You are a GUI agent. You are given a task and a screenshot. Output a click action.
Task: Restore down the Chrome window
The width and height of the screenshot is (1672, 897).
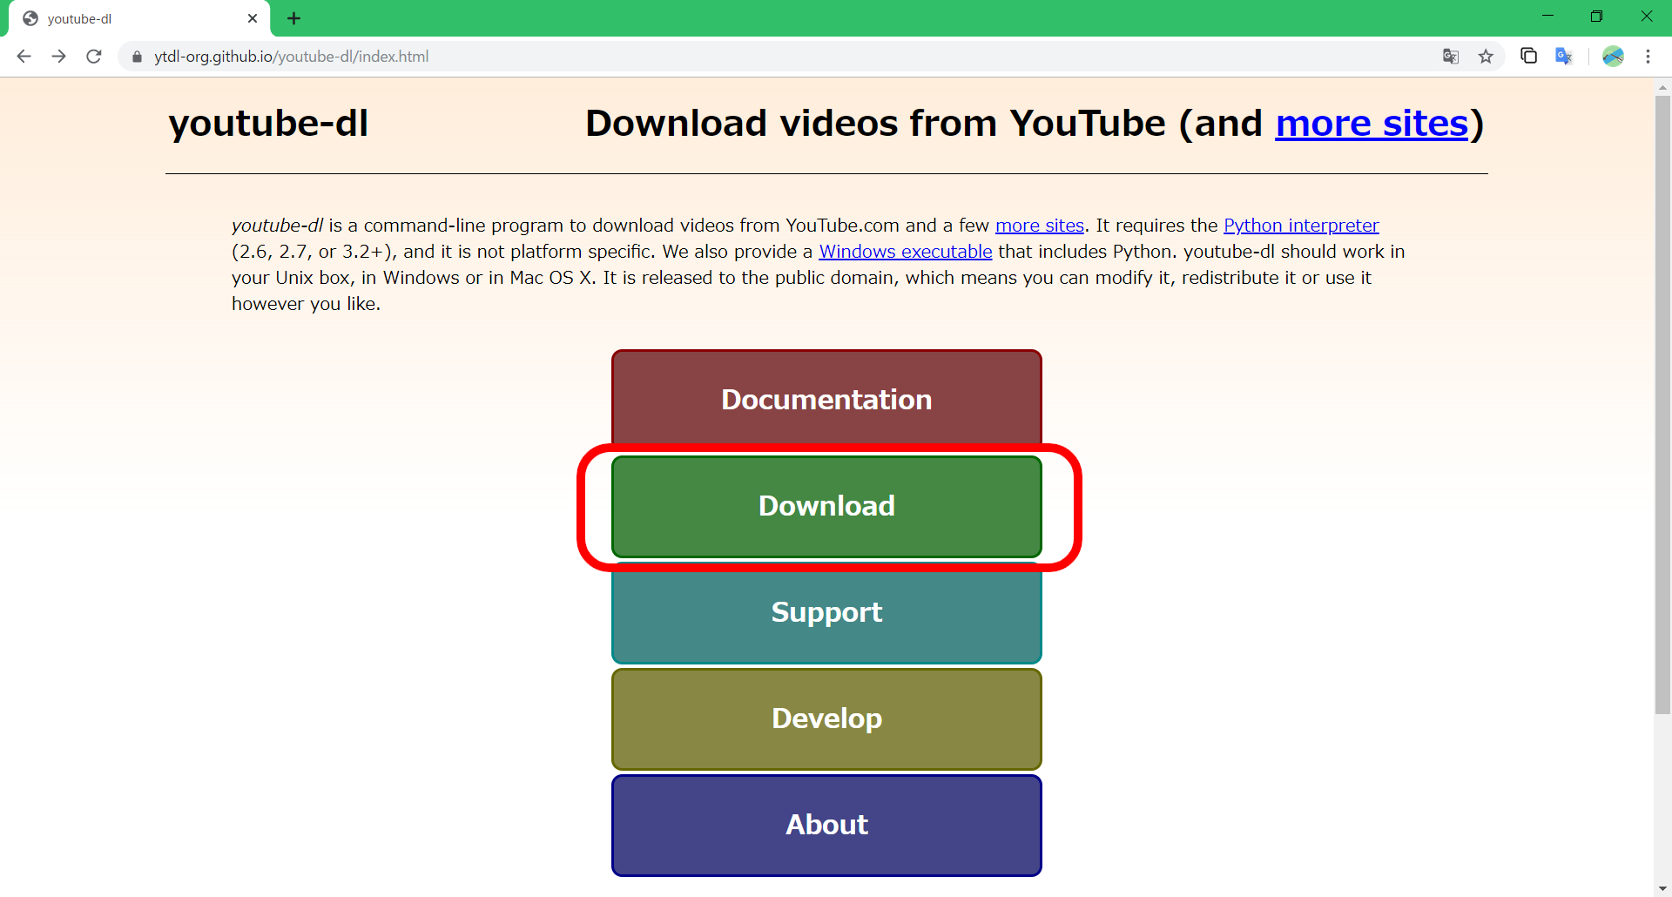point(1596,16)
